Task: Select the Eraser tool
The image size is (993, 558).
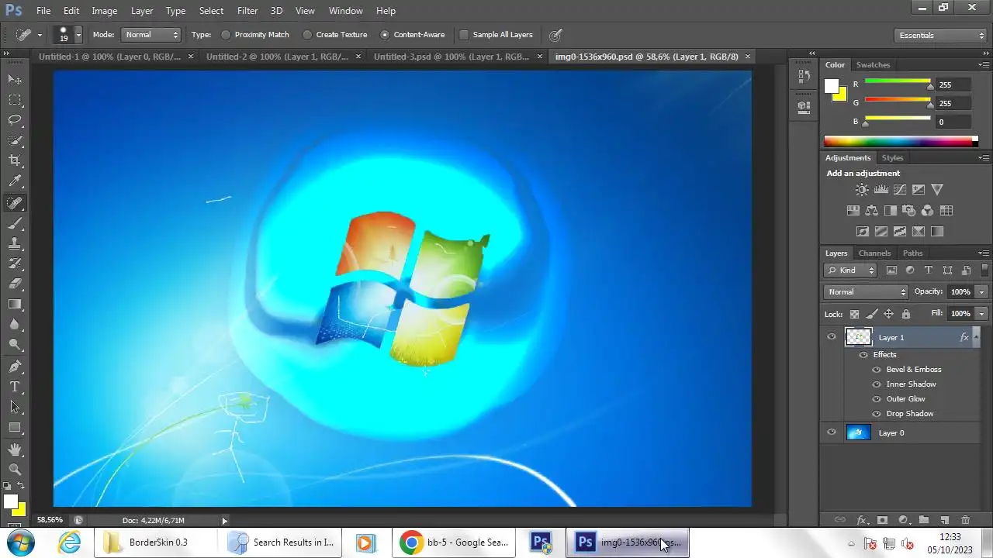Action: (x=15, y=284)
